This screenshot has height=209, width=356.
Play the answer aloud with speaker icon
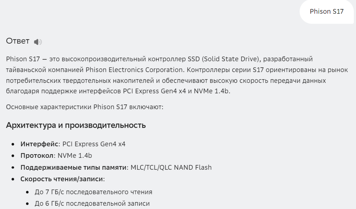click(38, 42)
